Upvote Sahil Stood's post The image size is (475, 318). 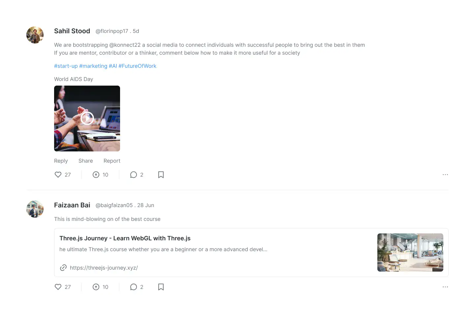pos(96,175)
